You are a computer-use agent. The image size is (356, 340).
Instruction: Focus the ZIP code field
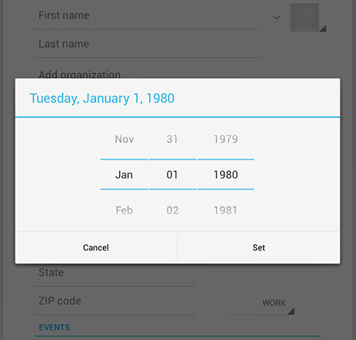114,302
